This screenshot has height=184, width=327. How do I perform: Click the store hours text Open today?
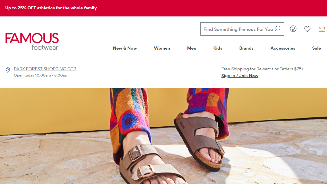(41, 75)
